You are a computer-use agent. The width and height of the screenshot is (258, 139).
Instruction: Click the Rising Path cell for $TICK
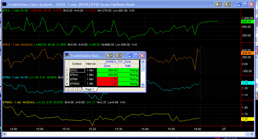click(129, 70)
